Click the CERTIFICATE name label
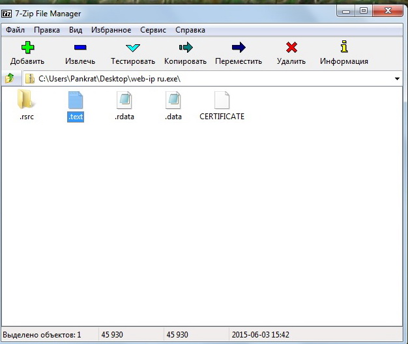Viewport: 408px width, 344px height. pos(222,117)
